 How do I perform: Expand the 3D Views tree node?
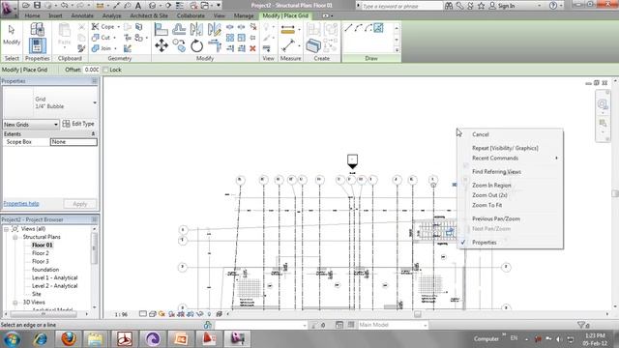tap(15, 303)
